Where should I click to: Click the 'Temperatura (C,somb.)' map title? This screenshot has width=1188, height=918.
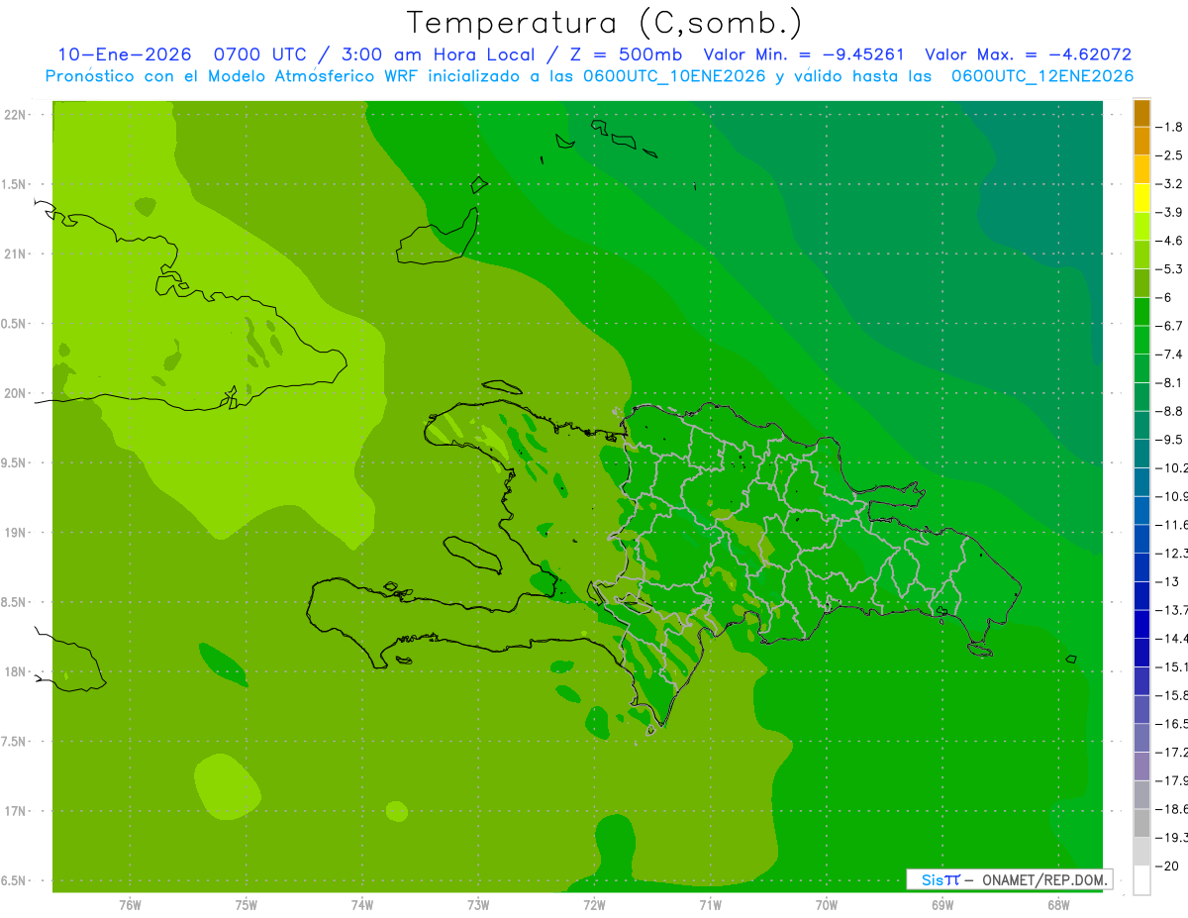[x=605, y=24]
